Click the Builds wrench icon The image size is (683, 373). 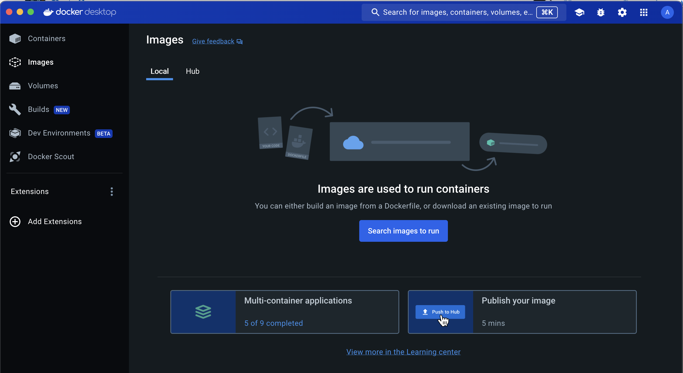pos(15,109)
